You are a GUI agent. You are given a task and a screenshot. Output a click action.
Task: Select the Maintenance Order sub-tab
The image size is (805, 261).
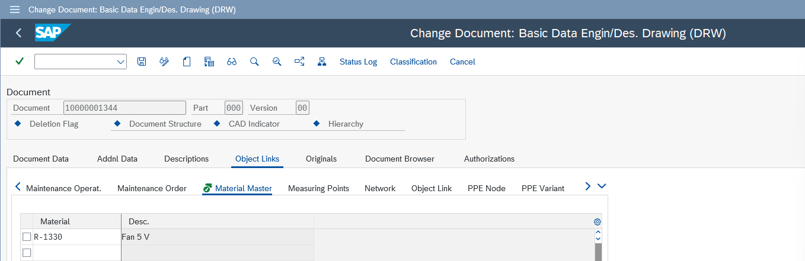point(152,188)
